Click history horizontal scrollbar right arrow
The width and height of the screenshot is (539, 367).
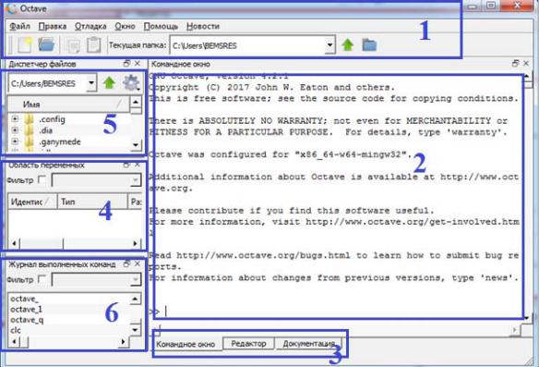tap(124, 341)
